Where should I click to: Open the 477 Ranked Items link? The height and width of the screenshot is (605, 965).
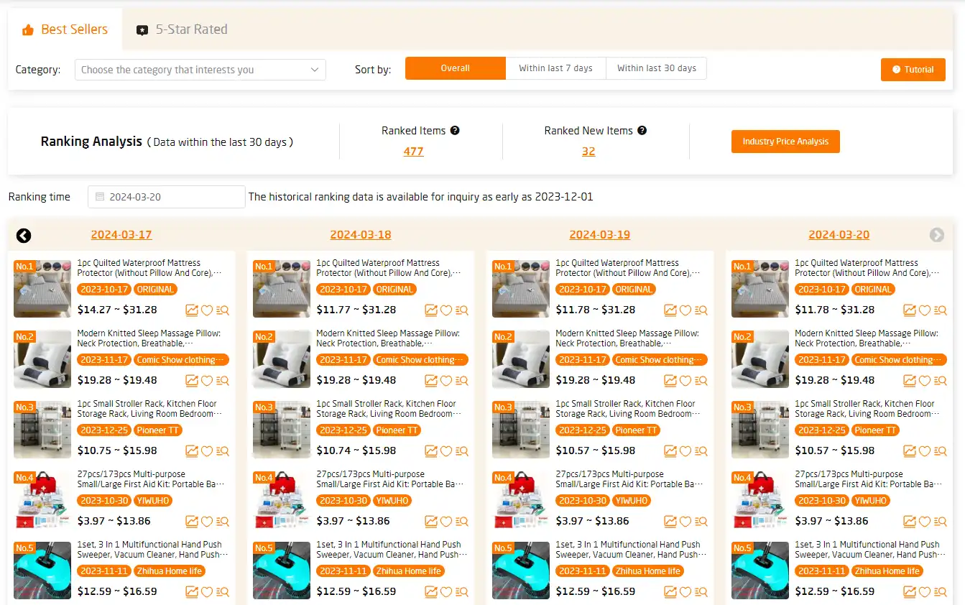click(415, 151)
